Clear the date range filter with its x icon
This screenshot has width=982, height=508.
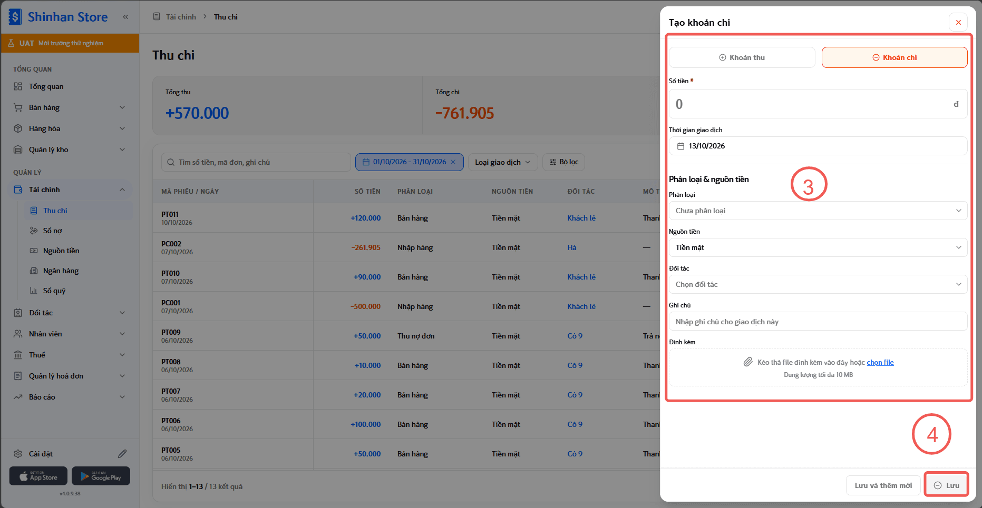[x=453, y=162]
